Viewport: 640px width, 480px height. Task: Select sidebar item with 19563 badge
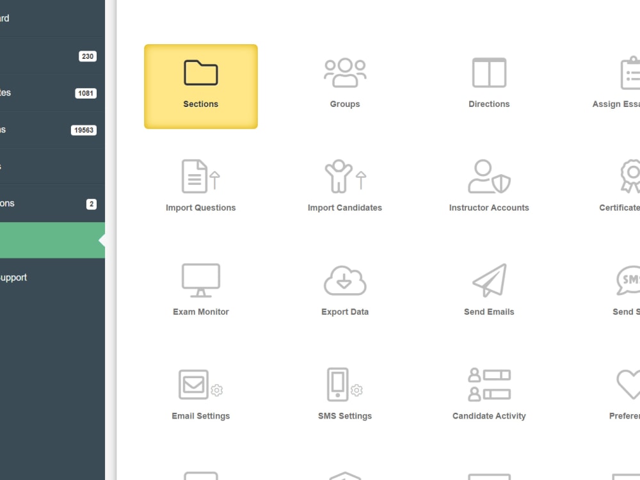(x=52, y=130)
